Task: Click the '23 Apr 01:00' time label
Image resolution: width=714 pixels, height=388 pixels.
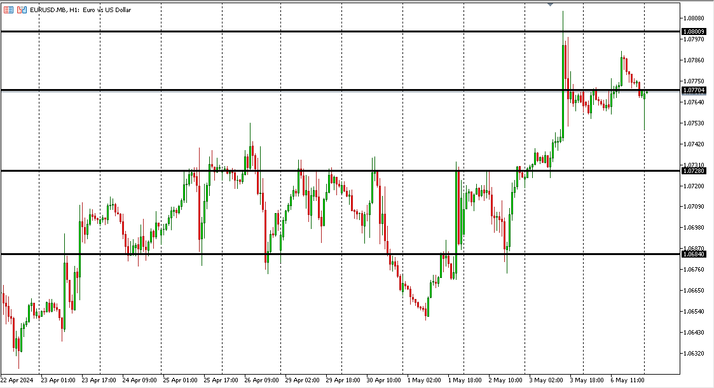Action: click(58, 380)
